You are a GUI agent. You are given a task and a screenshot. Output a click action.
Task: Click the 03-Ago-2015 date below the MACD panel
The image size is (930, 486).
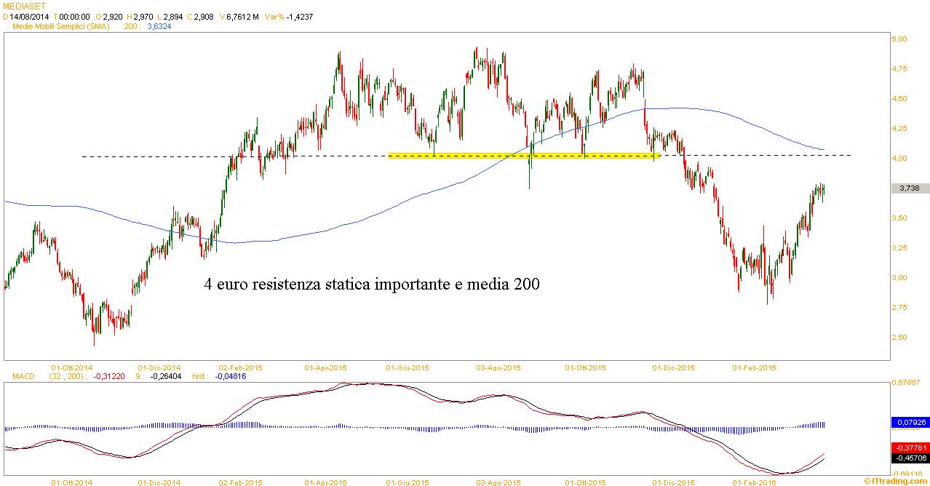[498, 482]
